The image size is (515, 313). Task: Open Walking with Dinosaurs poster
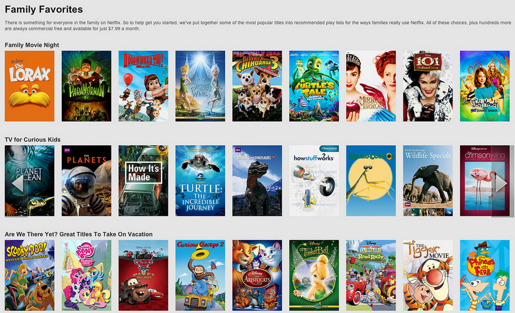[257, 181]
